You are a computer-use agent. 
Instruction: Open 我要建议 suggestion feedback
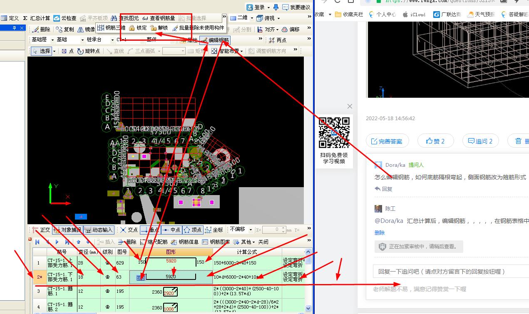pos(296,7)
